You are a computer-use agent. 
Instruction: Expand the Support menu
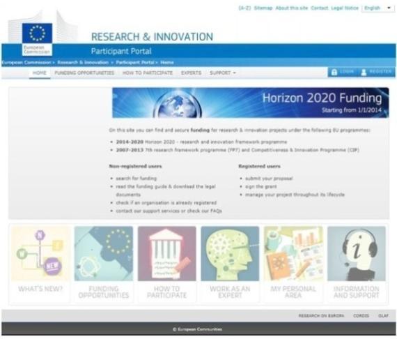(223, 73)
